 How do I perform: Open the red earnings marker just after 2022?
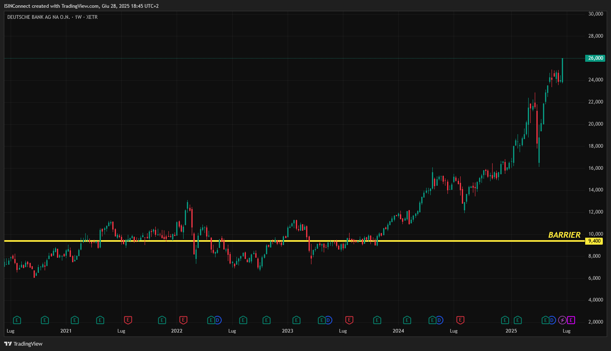pyautogui.click(x=183, y=320)
